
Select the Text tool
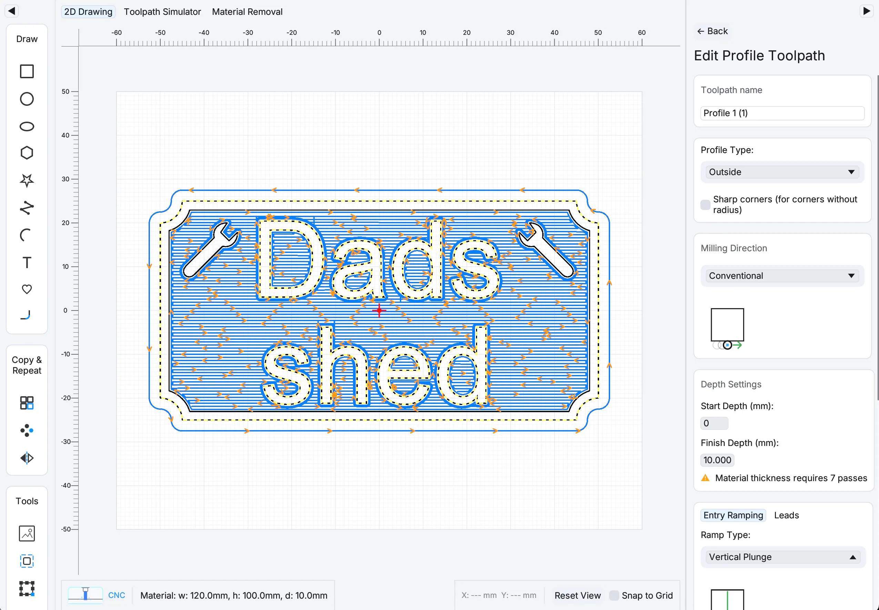click(x=27, y=263)
